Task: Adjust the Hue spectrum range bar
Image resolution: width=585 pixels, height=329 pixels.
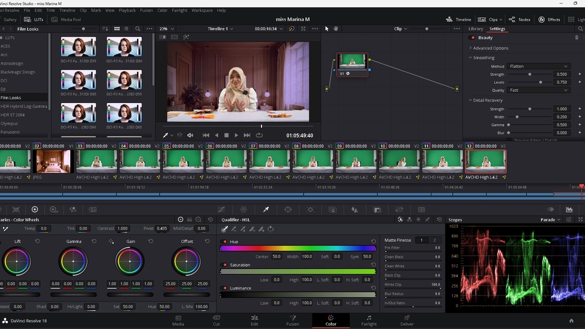Action: click(298, 249)
